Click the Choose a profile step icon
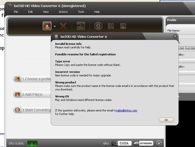Screen dimensions: 195x147 17,79
